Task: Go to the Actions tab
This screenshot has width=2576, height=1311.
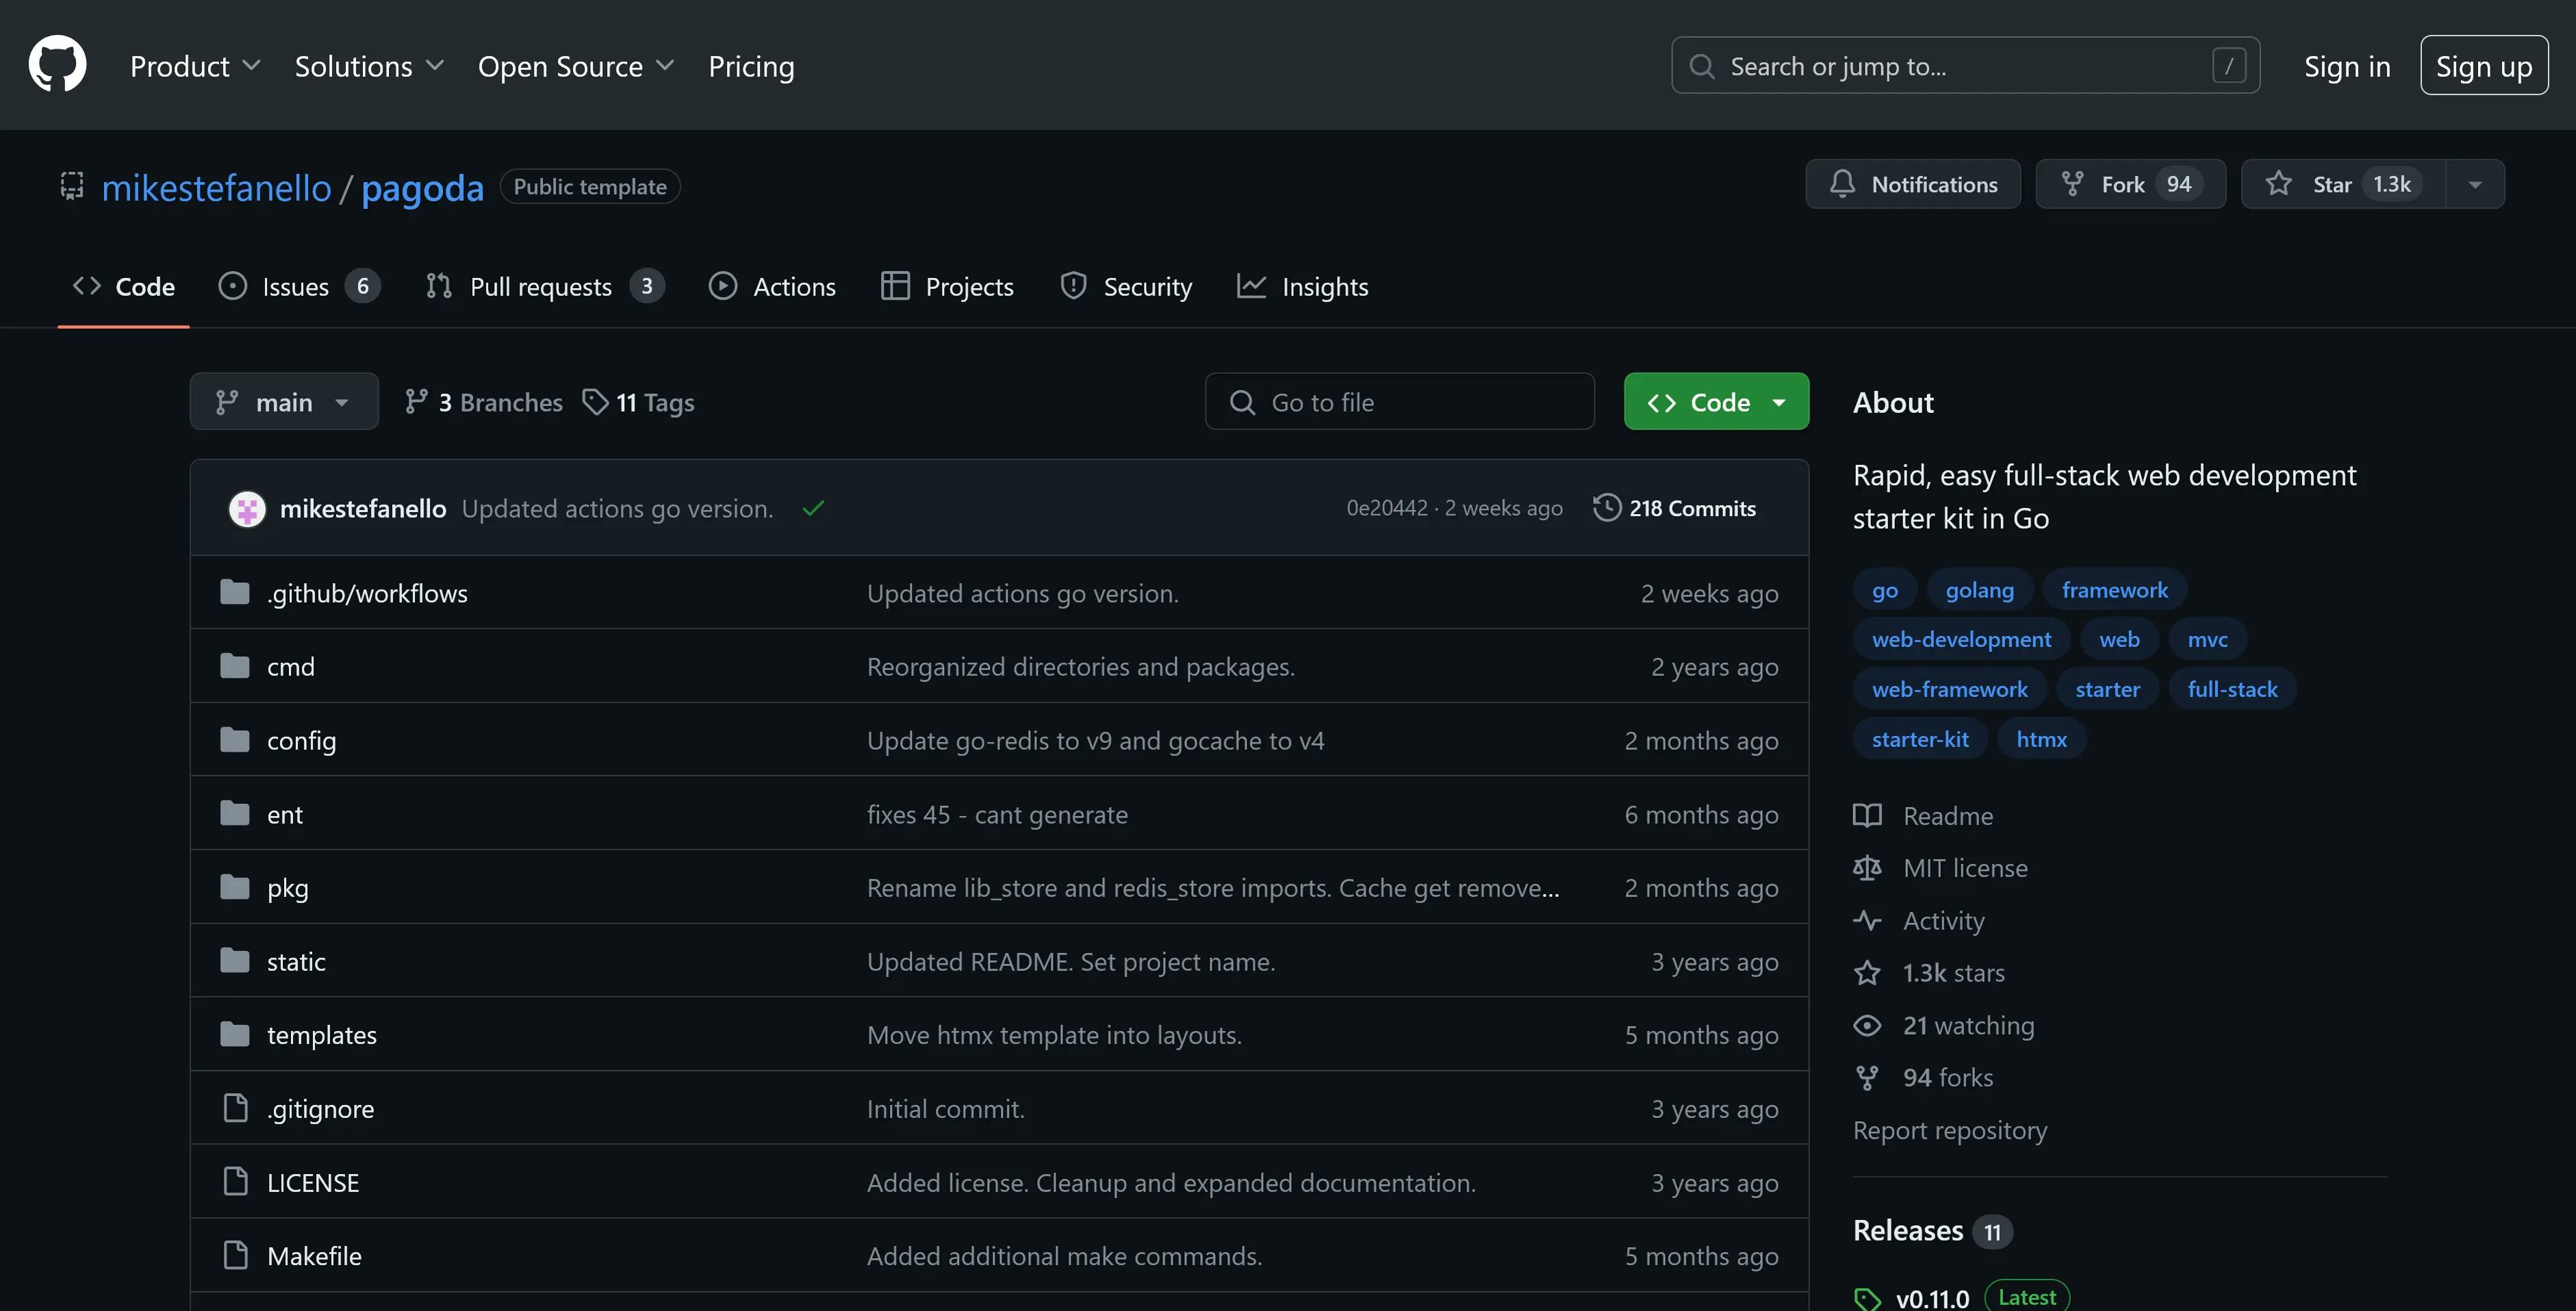Action: (x=772, y=287)
